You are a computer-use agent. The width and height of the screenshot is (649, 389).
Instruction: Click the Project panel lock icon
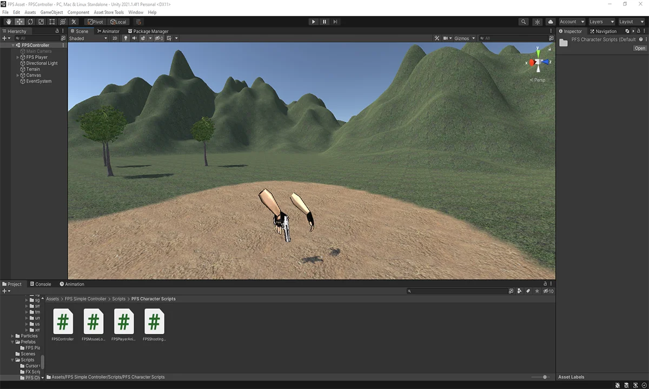[545, 284]
